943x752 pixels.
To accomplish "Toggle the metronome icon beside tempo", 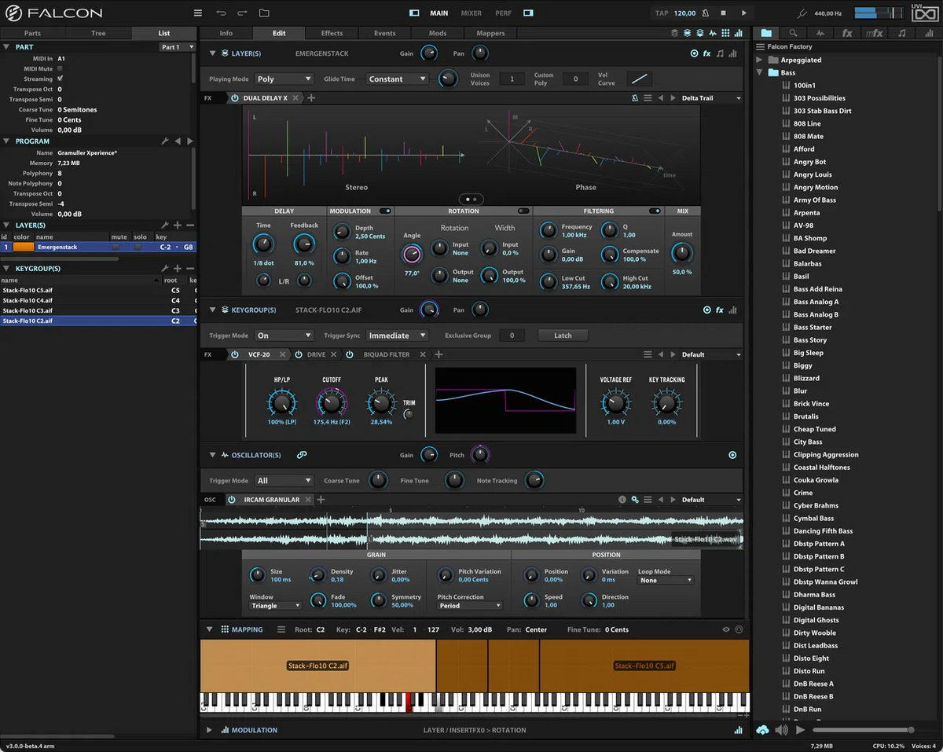I will [705, 13].
